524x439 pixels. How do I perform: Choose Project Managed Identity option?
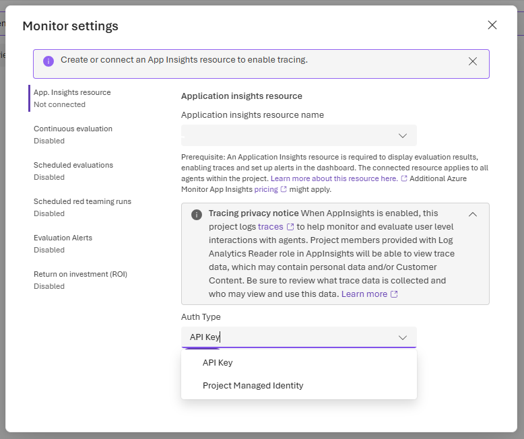tap(299, 386)
